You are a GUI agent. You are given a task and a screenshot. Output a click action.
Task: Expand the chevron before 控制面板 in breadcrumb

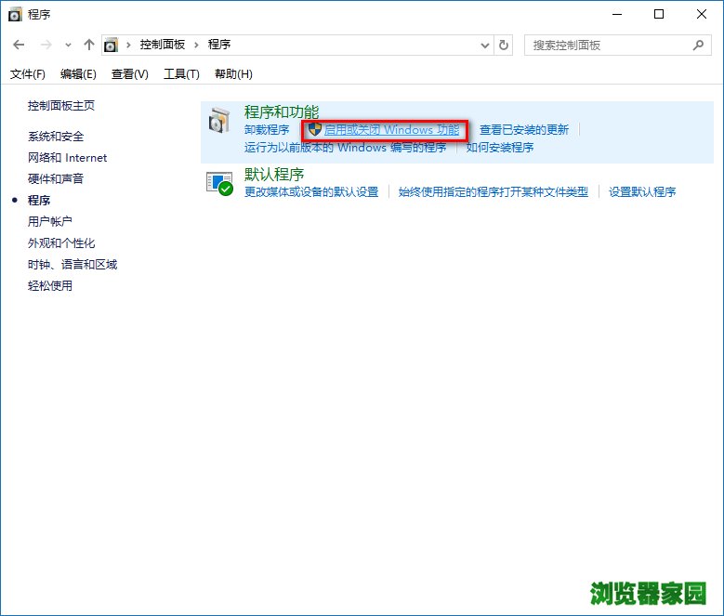point(129,45)
